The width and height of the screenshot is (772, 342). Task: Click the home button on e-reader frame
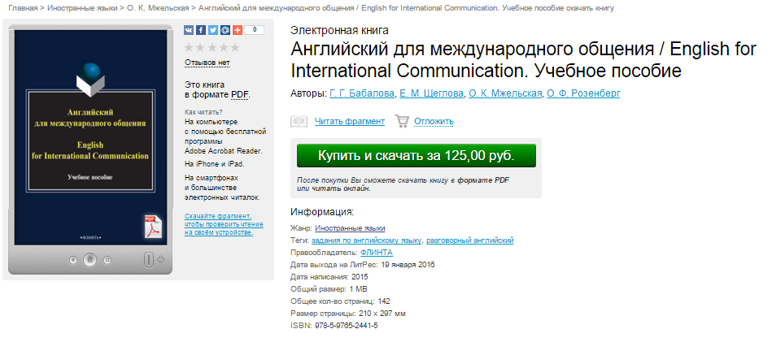tap(89, 259)
